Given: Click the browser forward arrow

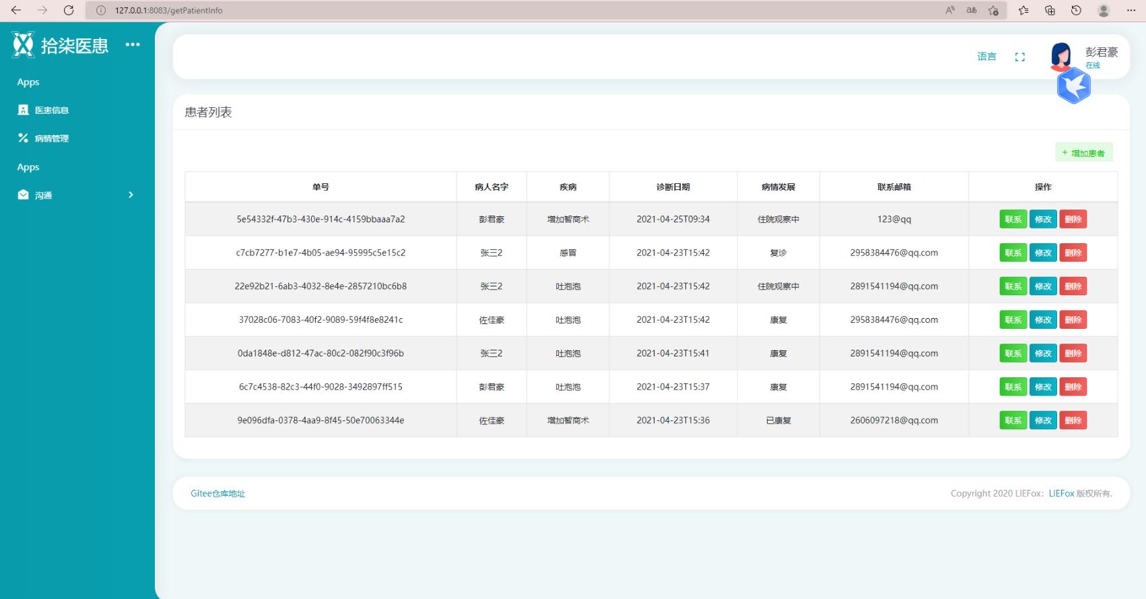Looking at the screenshot, I should (42, 10).
